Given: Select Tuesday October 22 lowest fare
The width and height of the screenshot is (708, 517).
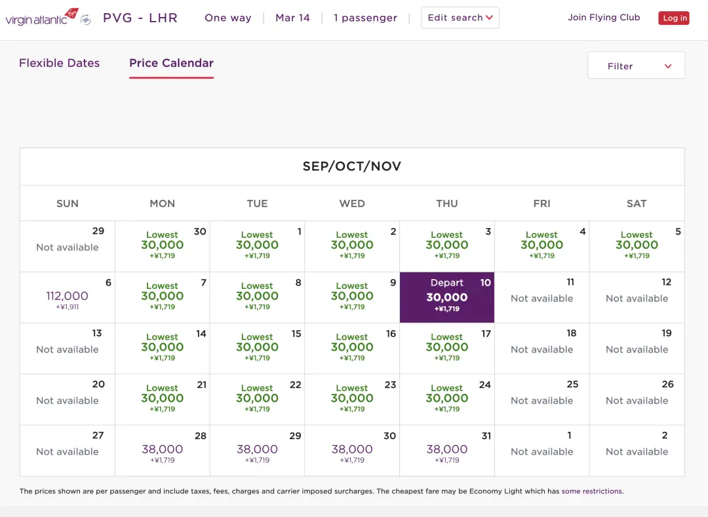Looking at the screenshot, I should pos(257,399).
